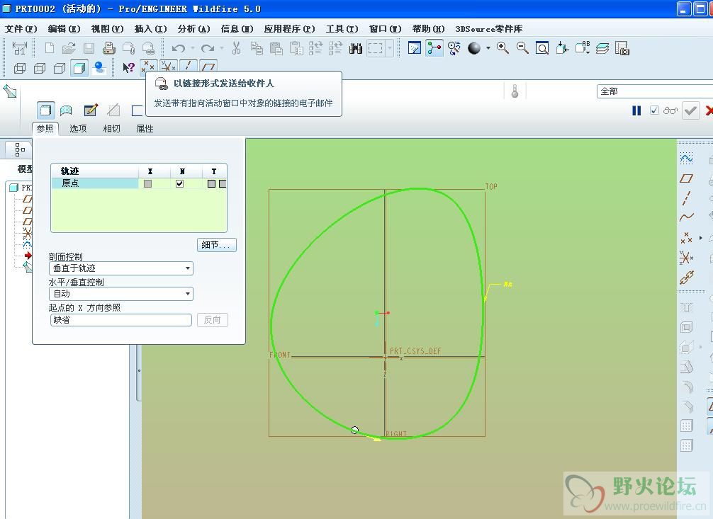Click the 起点的 X 方向参照 field showing 缺省

(x=121, y=320)
